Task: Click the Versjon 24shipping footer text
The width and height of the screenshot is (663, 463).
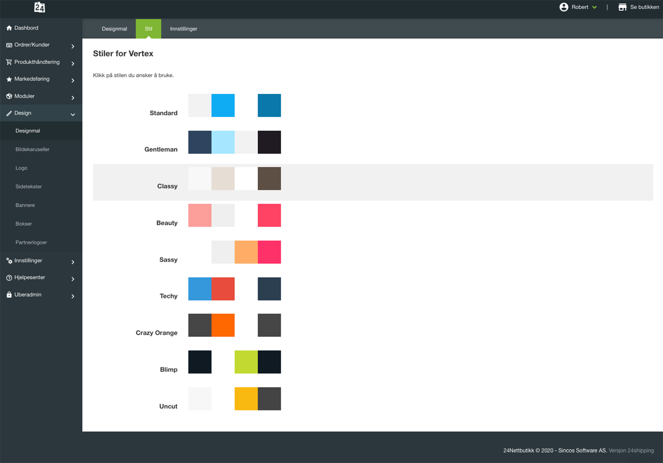Action: (631, 451)
